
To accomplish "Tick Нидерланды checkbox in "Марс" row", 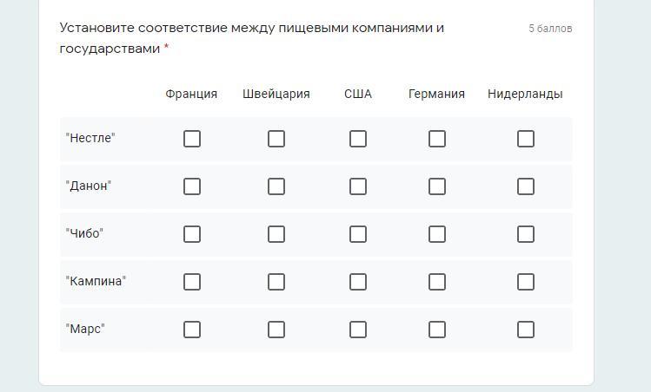I will point(526,330).
